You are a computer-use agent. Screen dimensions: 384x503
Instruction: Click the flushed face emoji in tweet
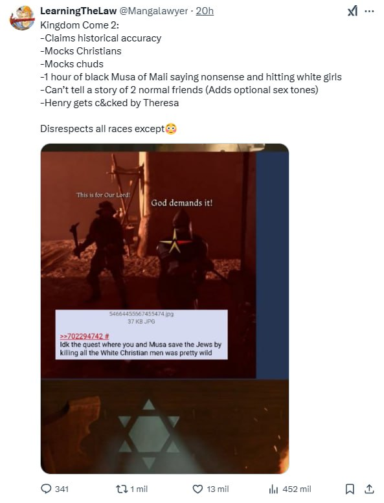tap(171, 129)
